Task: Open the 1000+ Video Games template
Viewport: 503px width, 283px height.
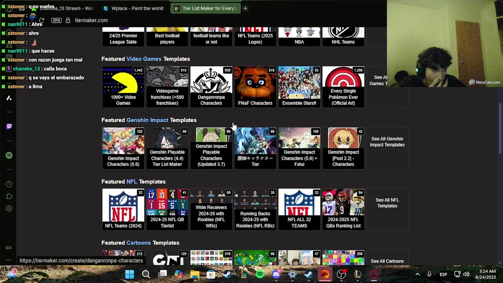Action: tap(123, 87)
